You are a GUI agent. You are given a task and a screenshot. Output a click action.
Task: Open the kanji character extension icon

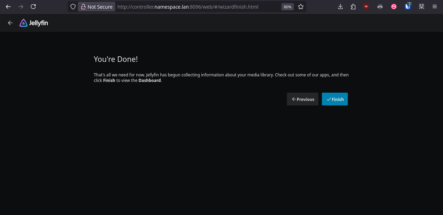(x=422, y=7)
